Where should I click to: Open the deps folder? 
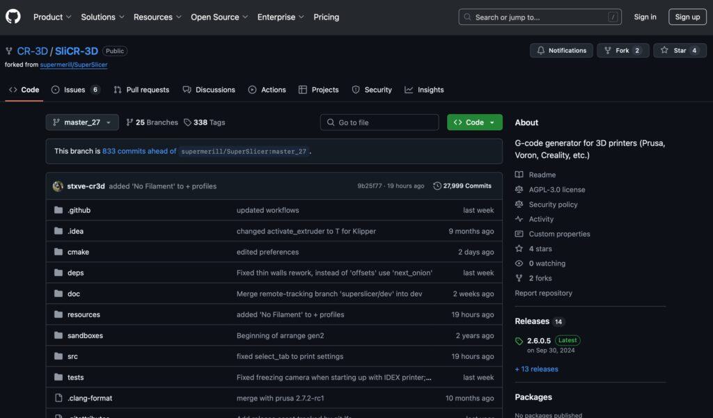point(75,273)
